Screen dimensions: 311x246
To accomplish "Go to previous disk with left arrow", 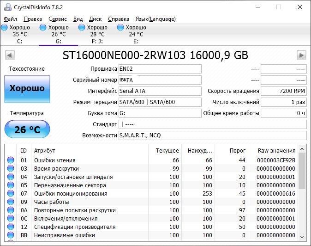I will pyautogui.click(x=10, y=55).
